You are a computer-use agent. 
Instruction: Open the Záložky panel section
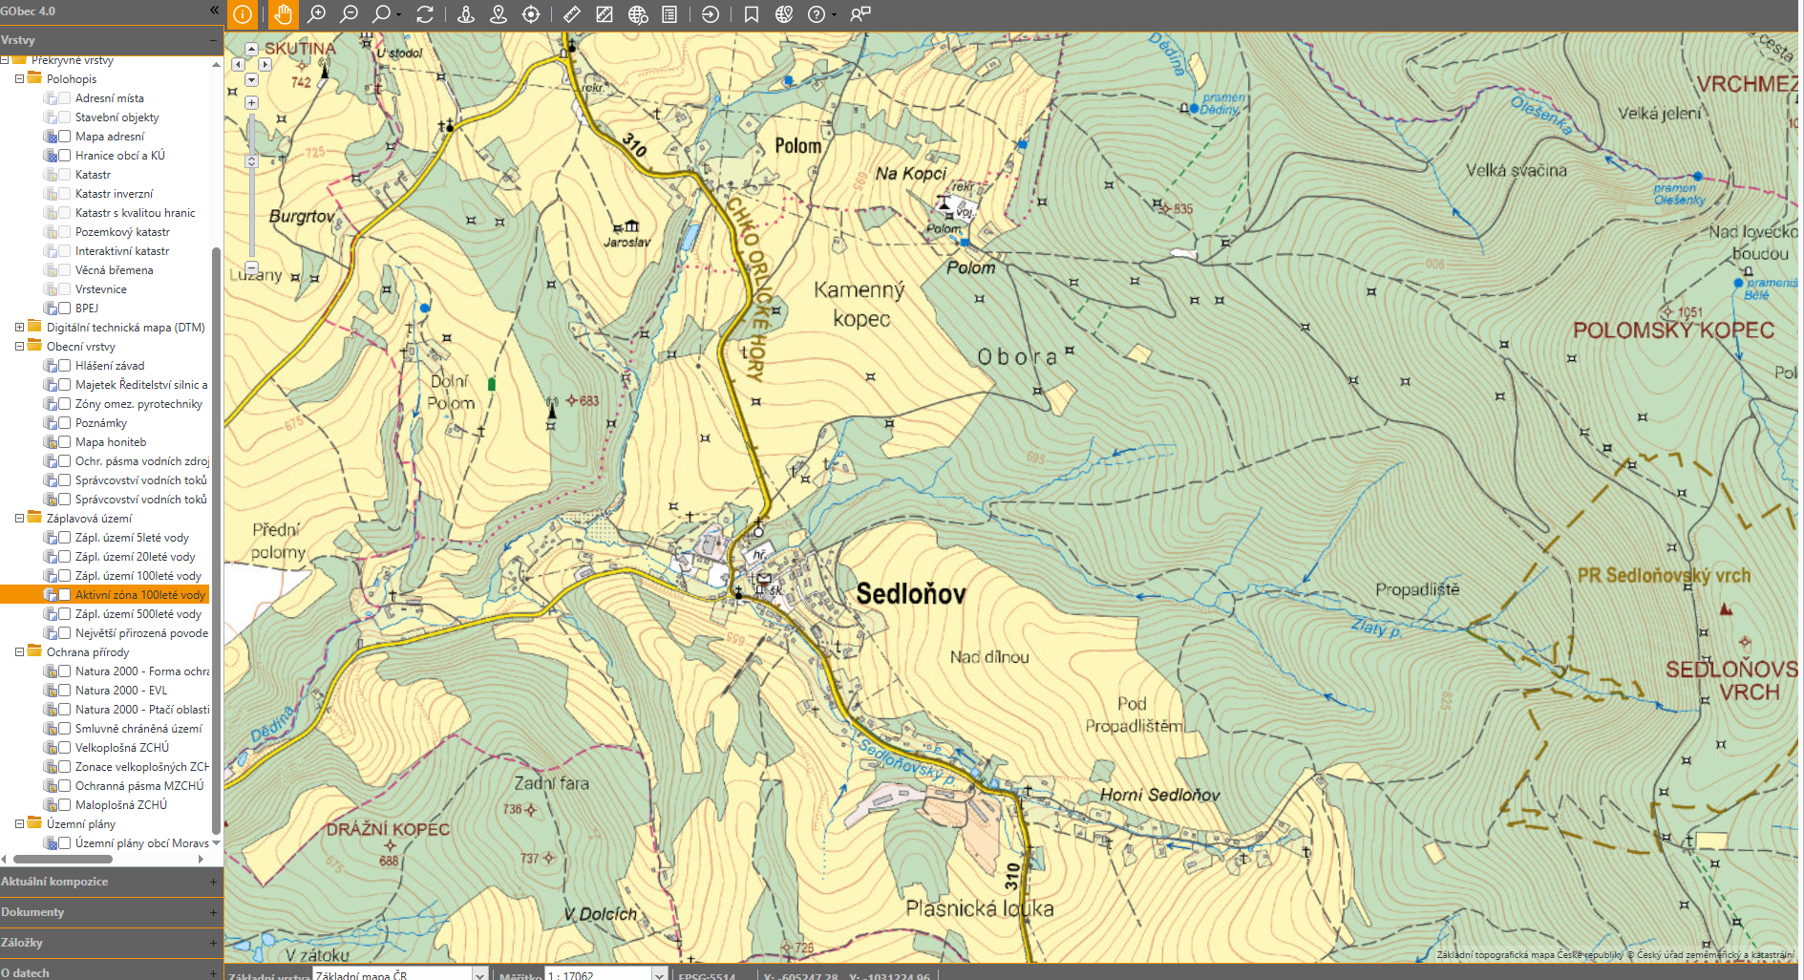110,943
